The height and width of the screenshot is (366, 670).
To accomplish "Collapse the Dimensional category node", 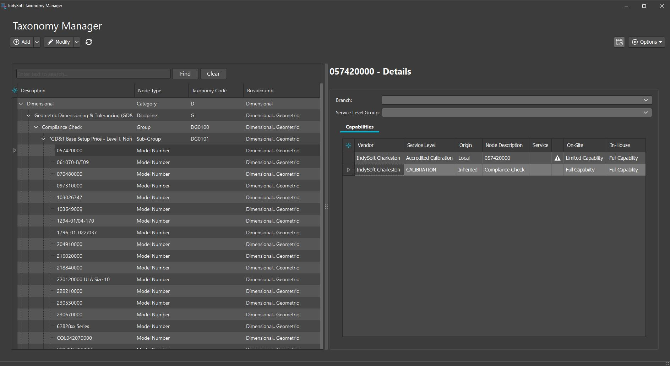I will 21,104.
